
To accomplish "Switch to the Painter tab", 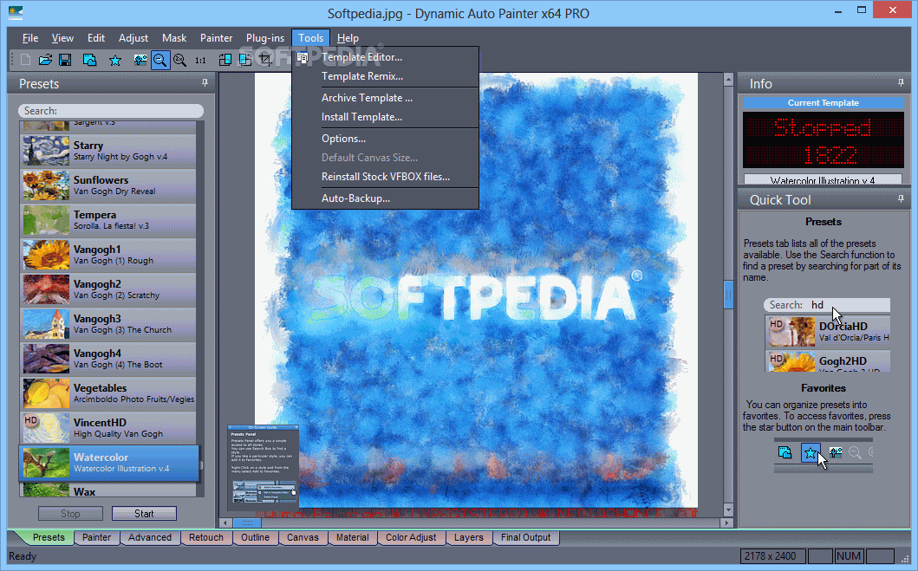I will pos(96,538).
